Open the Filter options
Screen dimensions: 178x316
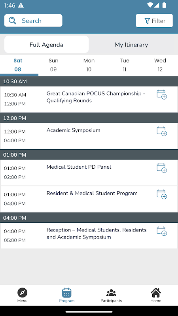pos(154,21)
